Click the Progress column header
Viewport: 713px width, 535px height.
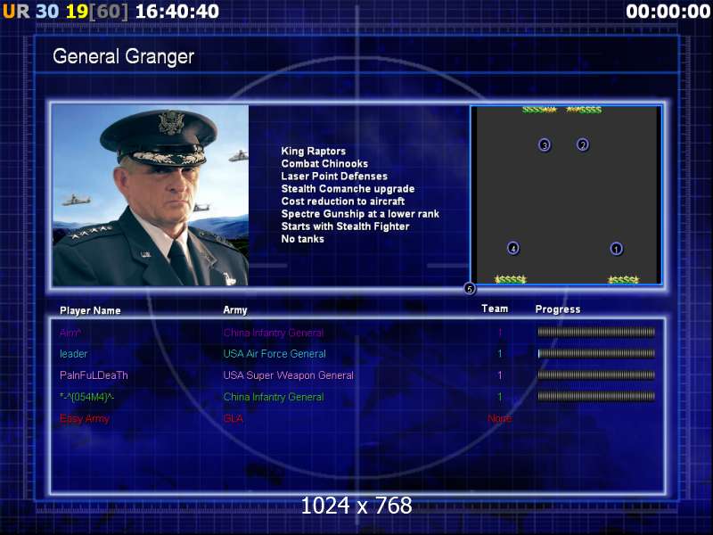pyautogui.click(x=557, y=309)
